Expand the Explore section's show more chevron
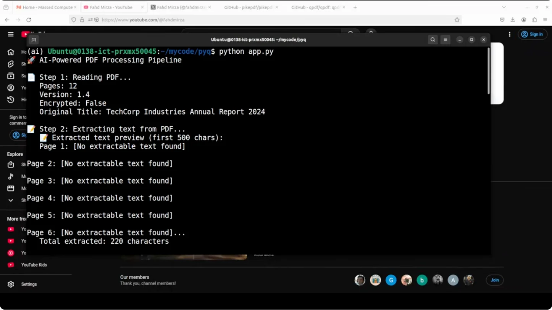Viewport: 552px width, 310px height. click(x=11, y=200)
